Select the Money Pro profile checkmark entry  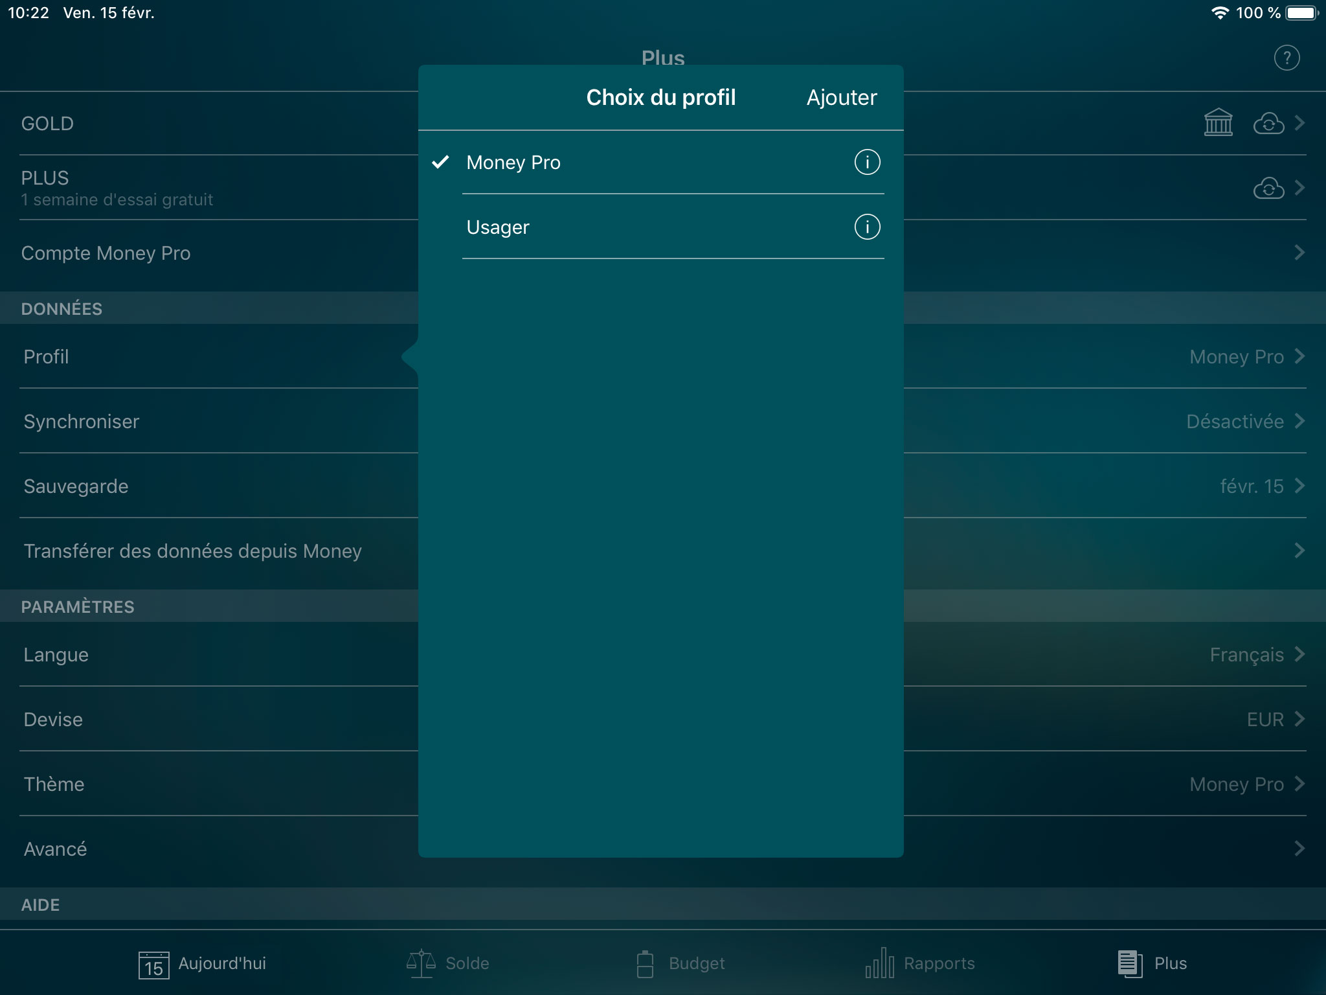[583, 163]
